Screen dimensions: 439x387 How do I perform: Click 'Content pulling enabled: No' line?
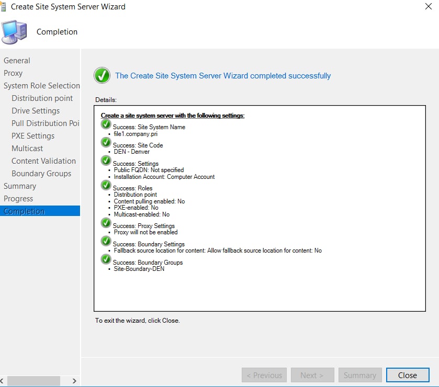[x=149, y=201]
